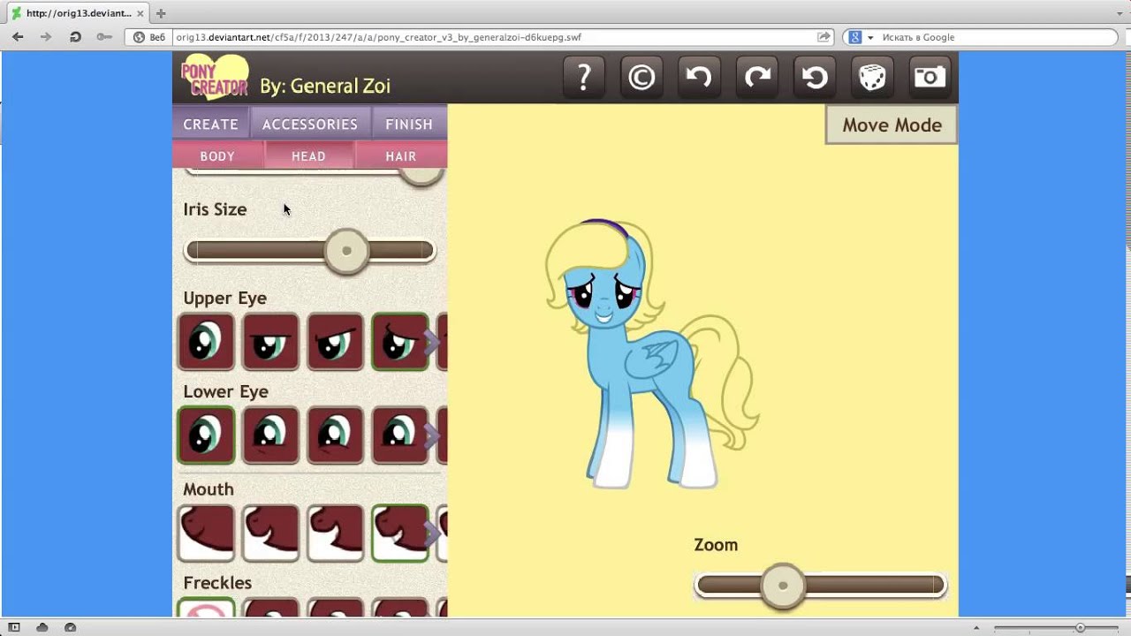The width and height of the screenshot is (1131, 636).
Task: Open the copyright info button
Action: (641, 77)
